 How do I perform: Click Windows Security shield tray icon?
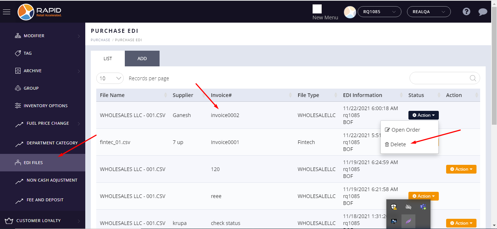[x=394, y=207]
